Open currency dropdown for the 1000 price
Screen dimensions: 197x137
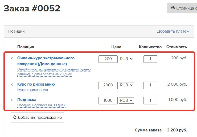[126, 101]
